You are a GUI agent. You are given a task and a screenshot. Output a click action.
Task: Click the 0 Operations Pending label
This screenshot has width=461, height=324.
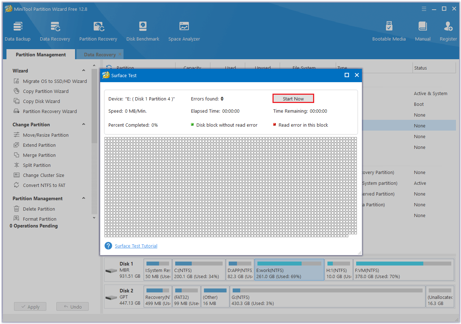[x=34, y=226]
